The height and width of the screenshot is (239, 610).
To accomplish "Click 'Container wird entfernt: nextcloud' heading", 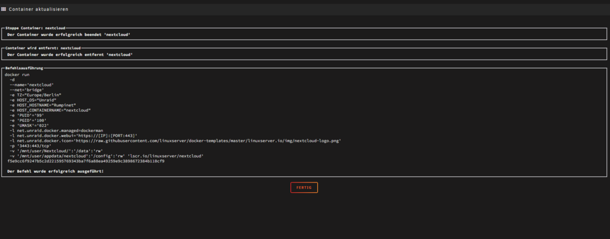I will pos(43,48).
